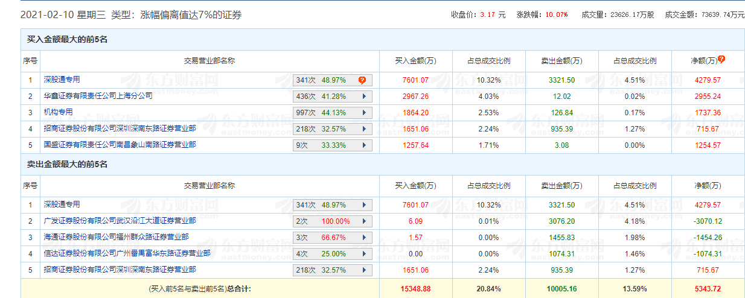Screen dimensions: 745x298
Task: Click arrow icon in 华鑫证券 row
Action: tap(363, 97)
